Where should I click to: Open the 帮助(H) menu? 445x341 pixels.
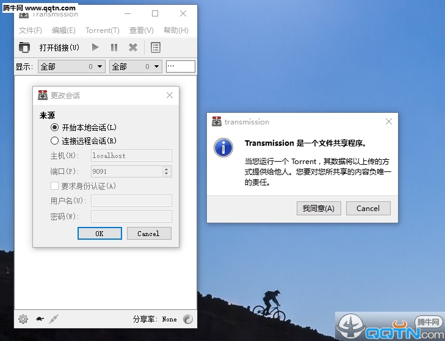pyautogui.click(x=176, y=31)
